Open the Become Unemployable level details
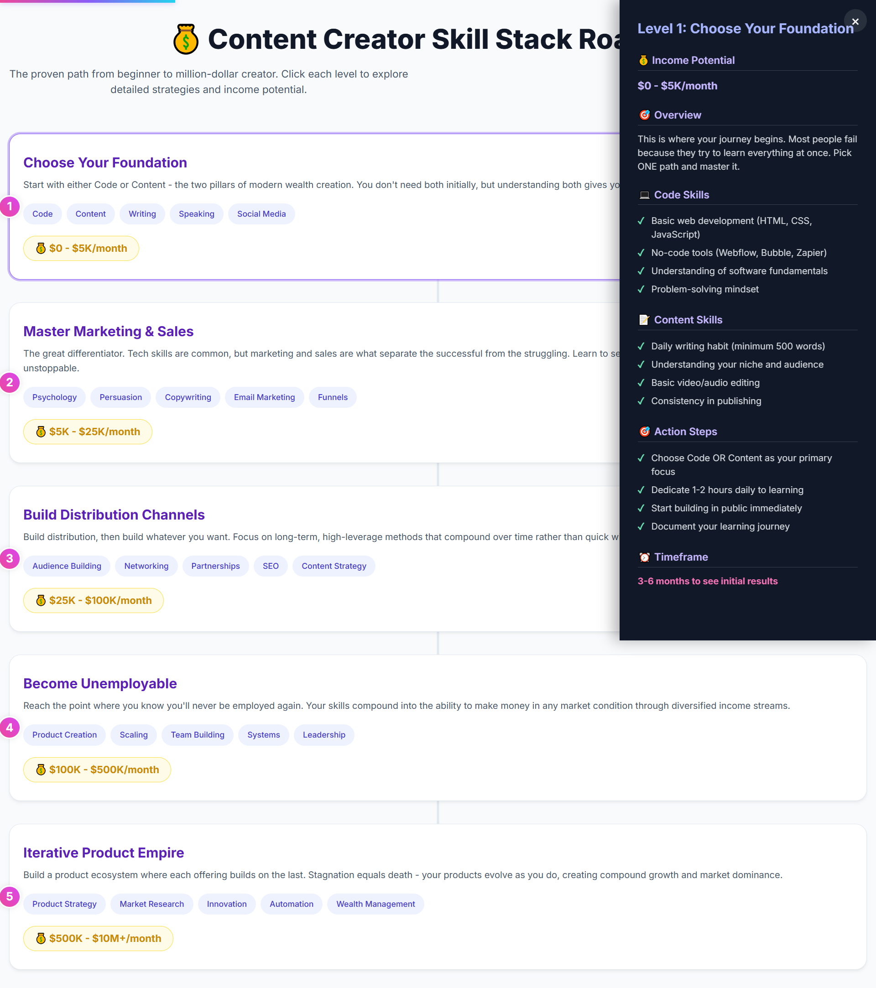Screen dimensions: 876x988 pyautogui.click(x=99, y=683)
